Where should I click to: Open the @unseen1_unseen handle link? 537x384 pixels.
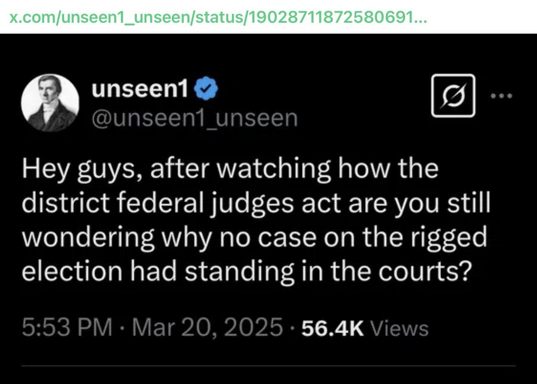click(x=195, y=118)
